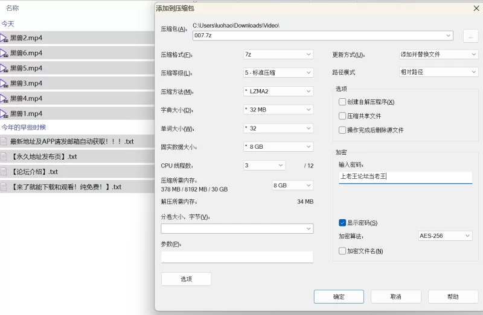Enable 加密文件名 checkbox

coord(342,251)
